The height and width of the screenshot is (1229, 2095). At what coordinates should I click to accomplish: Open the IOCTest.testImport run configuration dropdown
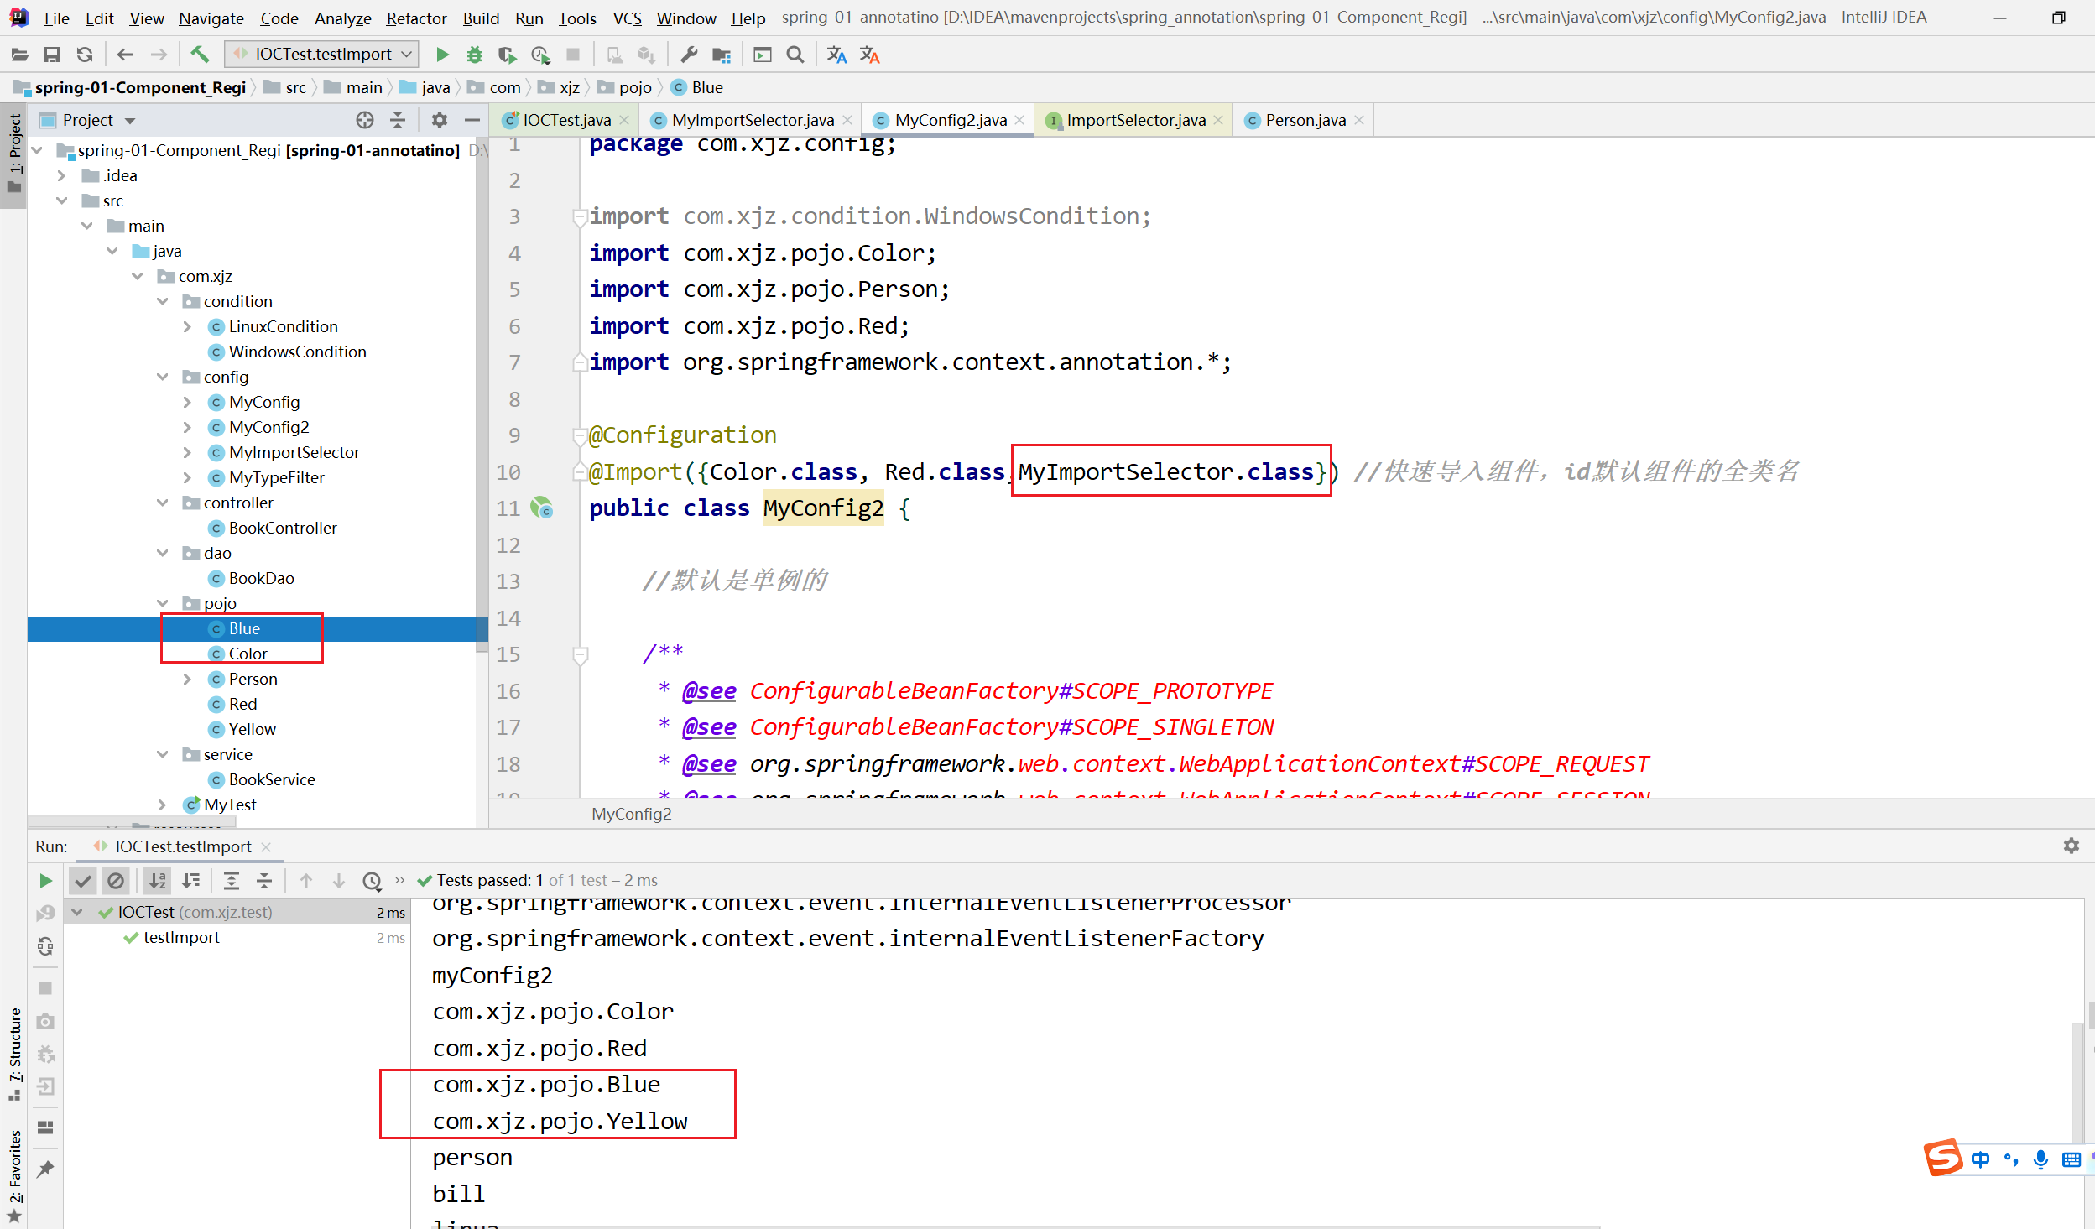tap(323, 55)
